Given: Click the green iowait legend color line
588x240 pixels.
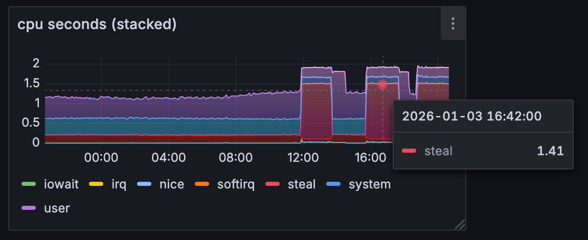Looking at the screenshot, I should [29, 184].
